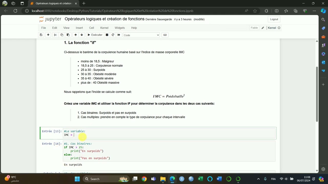Viewport: 328px width, 184px height.
Task: Paste cells below icon in Jupyter toolbar
Action: pyautogui.click(x=68, y=35)
